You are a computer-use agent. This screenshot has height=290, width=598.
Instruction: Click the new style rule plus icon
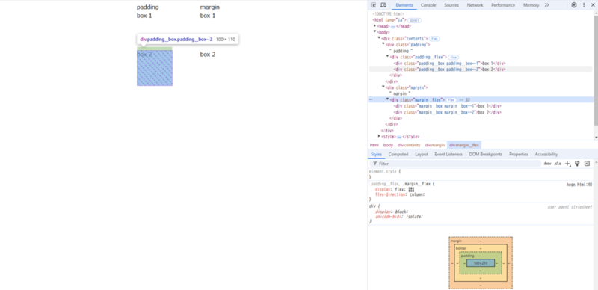(x=567, y=164)
